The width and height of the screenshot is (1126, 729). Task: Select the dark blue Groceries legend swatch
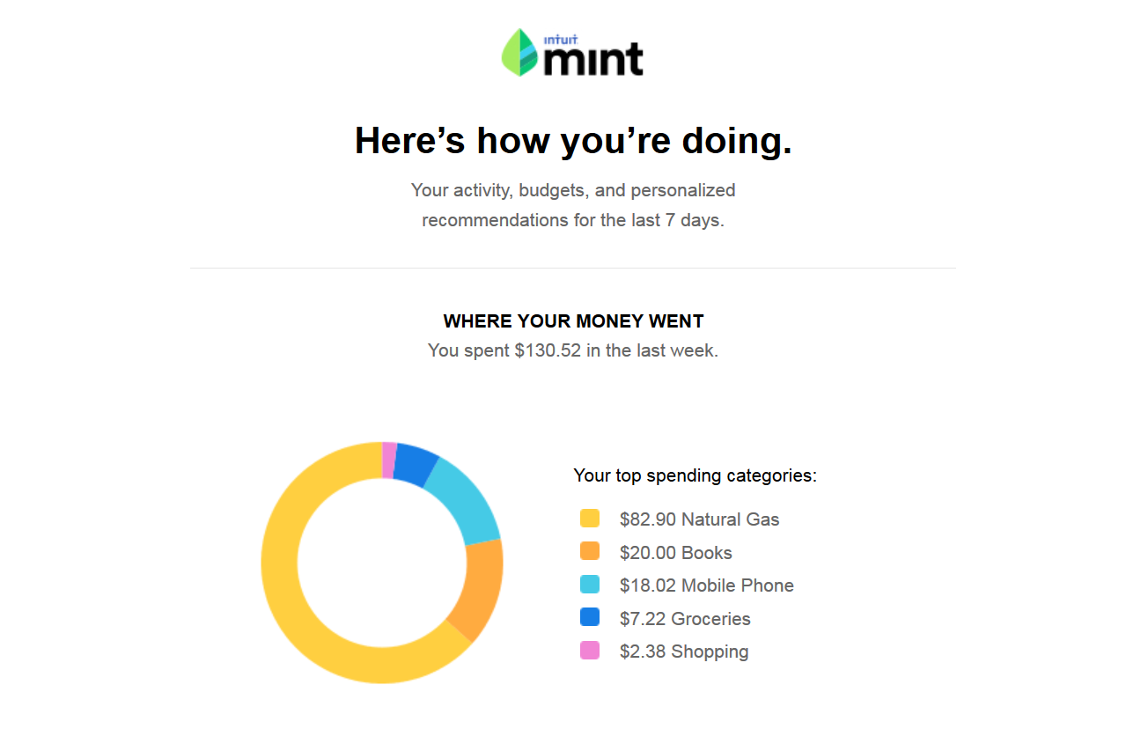pyautogui.click(x=590, y=617)
